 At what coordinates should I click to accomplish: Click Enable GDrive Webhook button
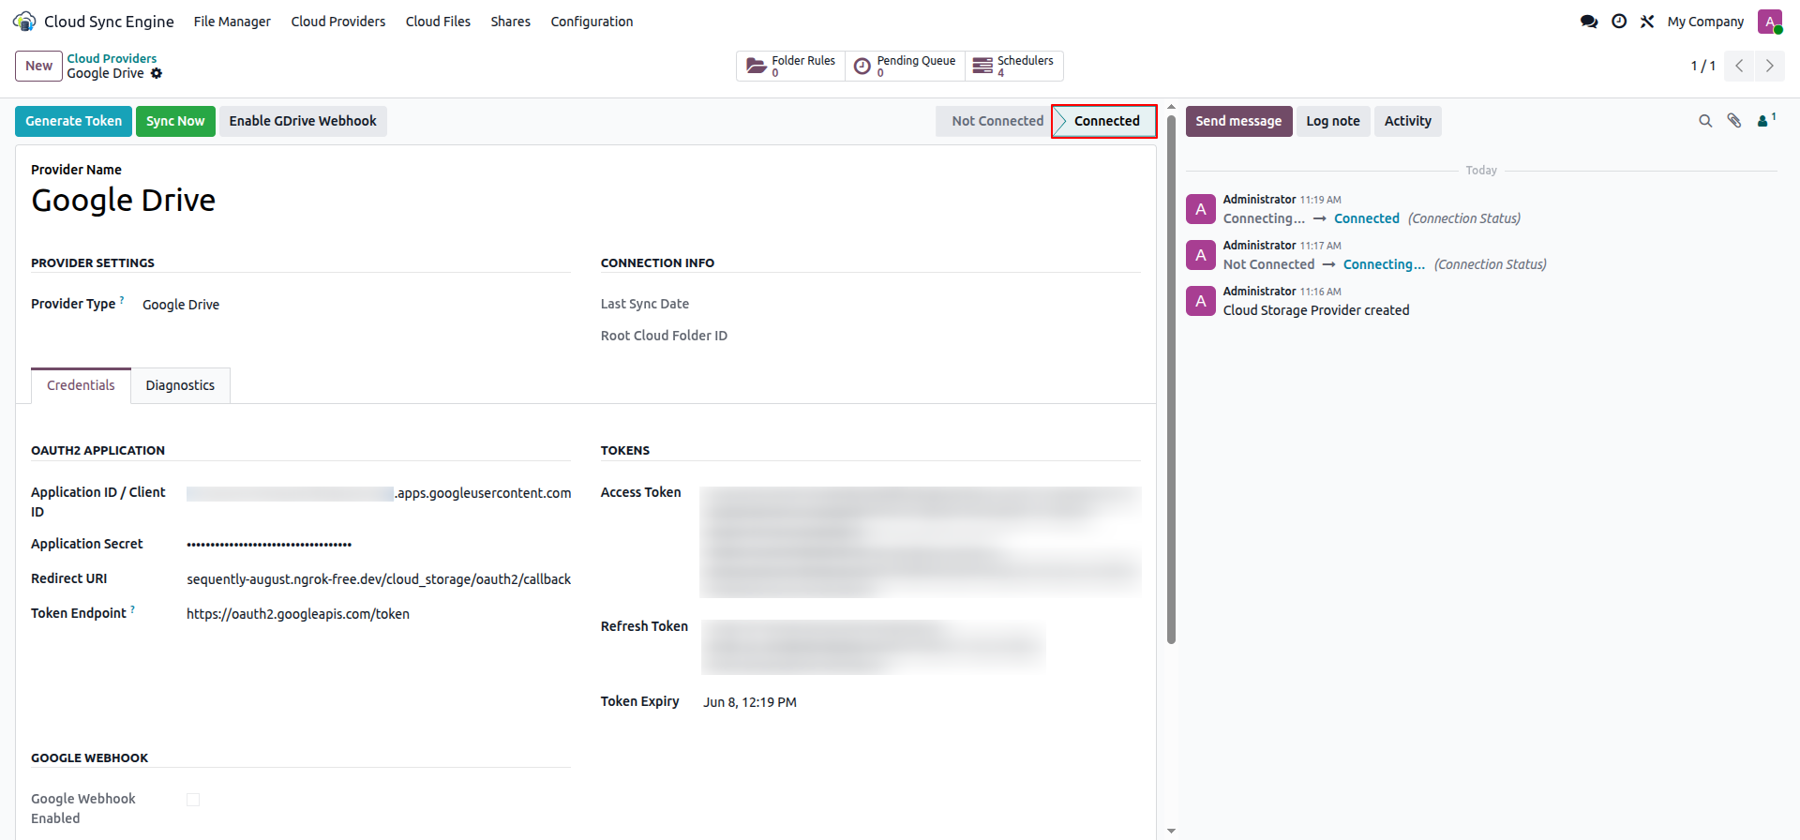(303, 121)
